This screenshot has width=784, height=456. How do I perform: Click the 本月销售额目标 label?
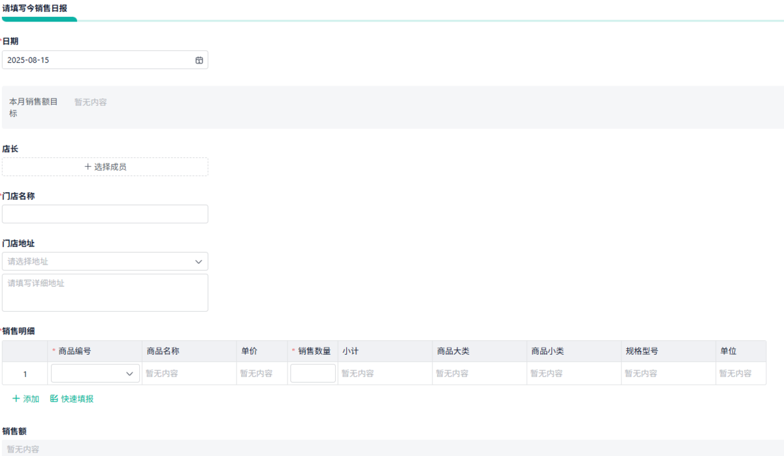pos(33,107)
